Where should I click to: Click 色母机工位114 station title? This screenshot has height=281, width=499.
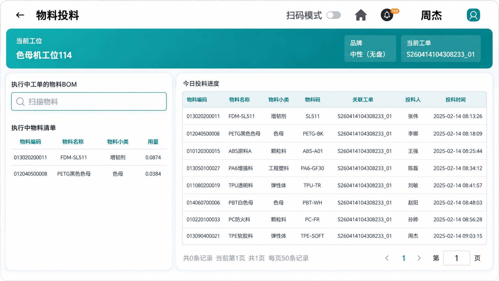(44, 55)
